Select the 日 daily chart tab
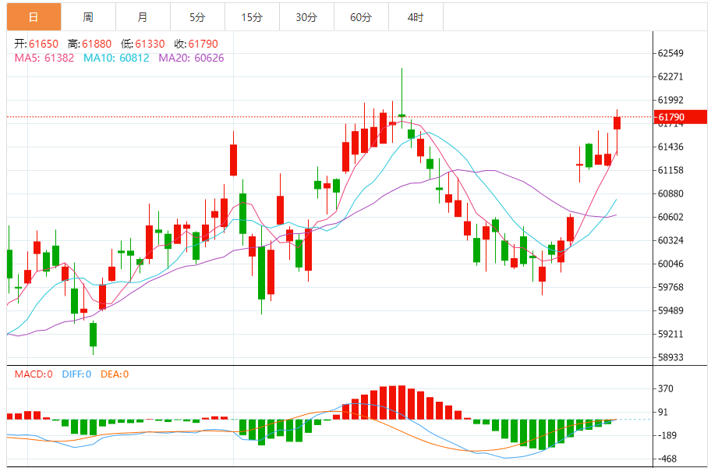 (33, 16)
